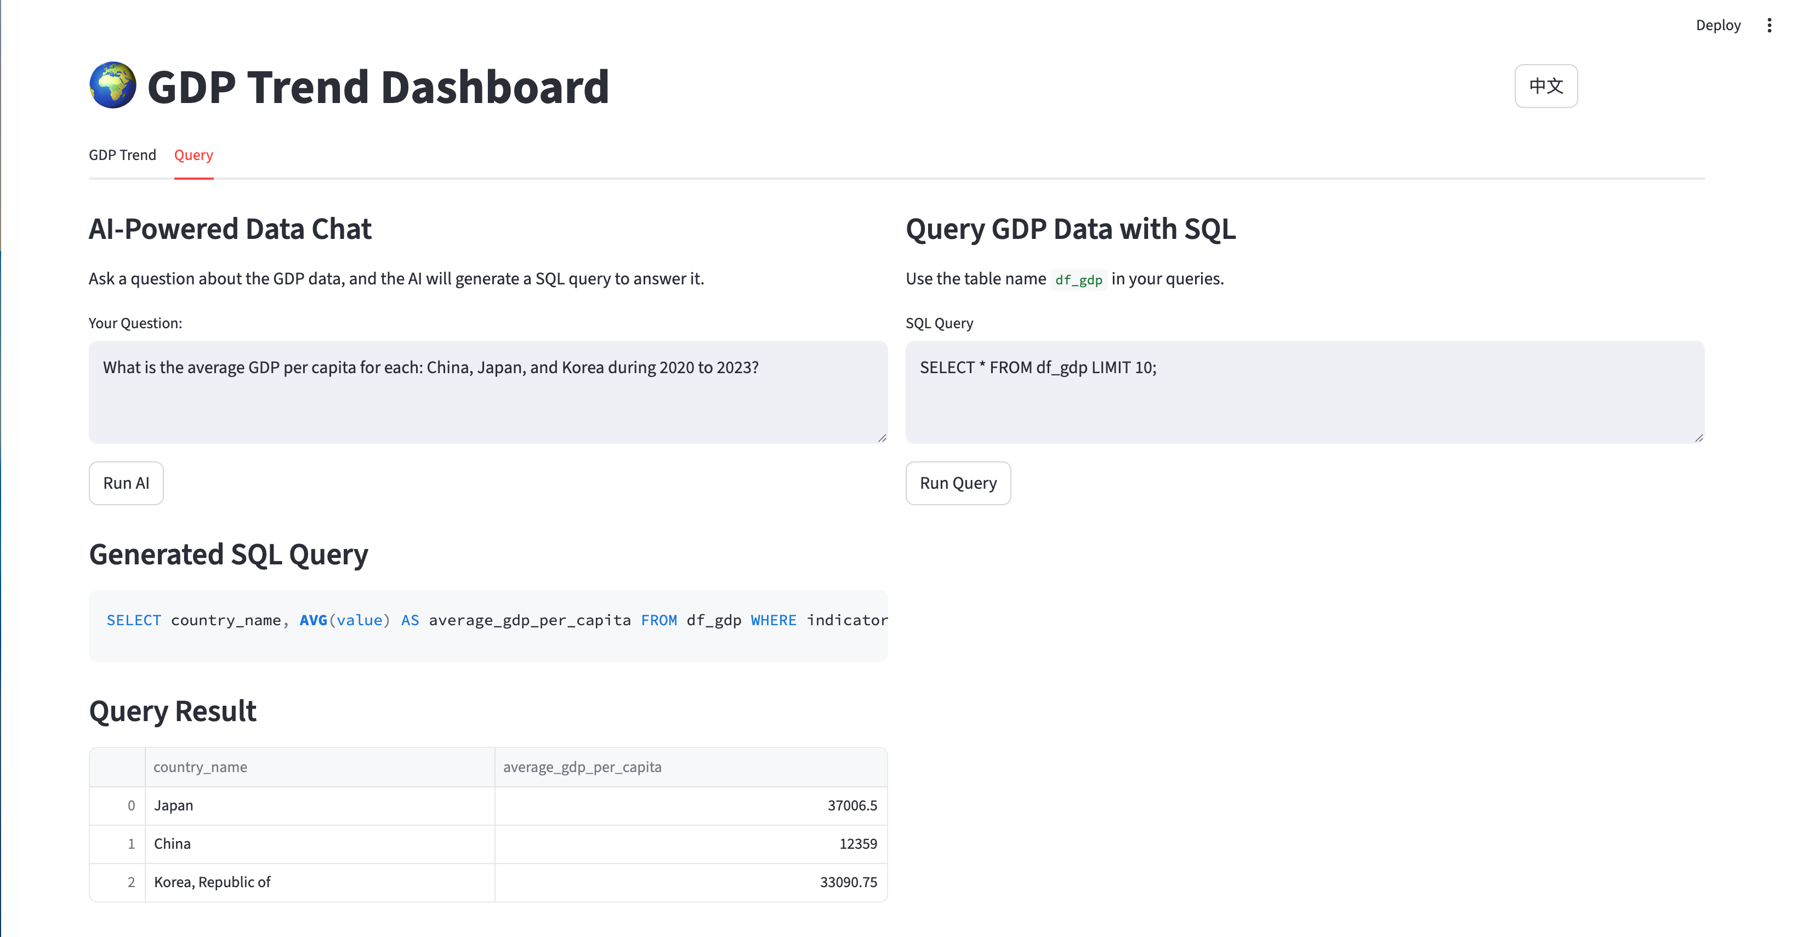The image size is (1797, 937).
Task: Click the df_gdp inline code label
Action: coord(1078,279)
